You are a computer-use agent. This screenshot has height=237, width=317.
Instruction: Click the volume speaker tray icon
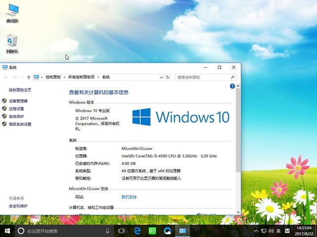pos(271,231)
